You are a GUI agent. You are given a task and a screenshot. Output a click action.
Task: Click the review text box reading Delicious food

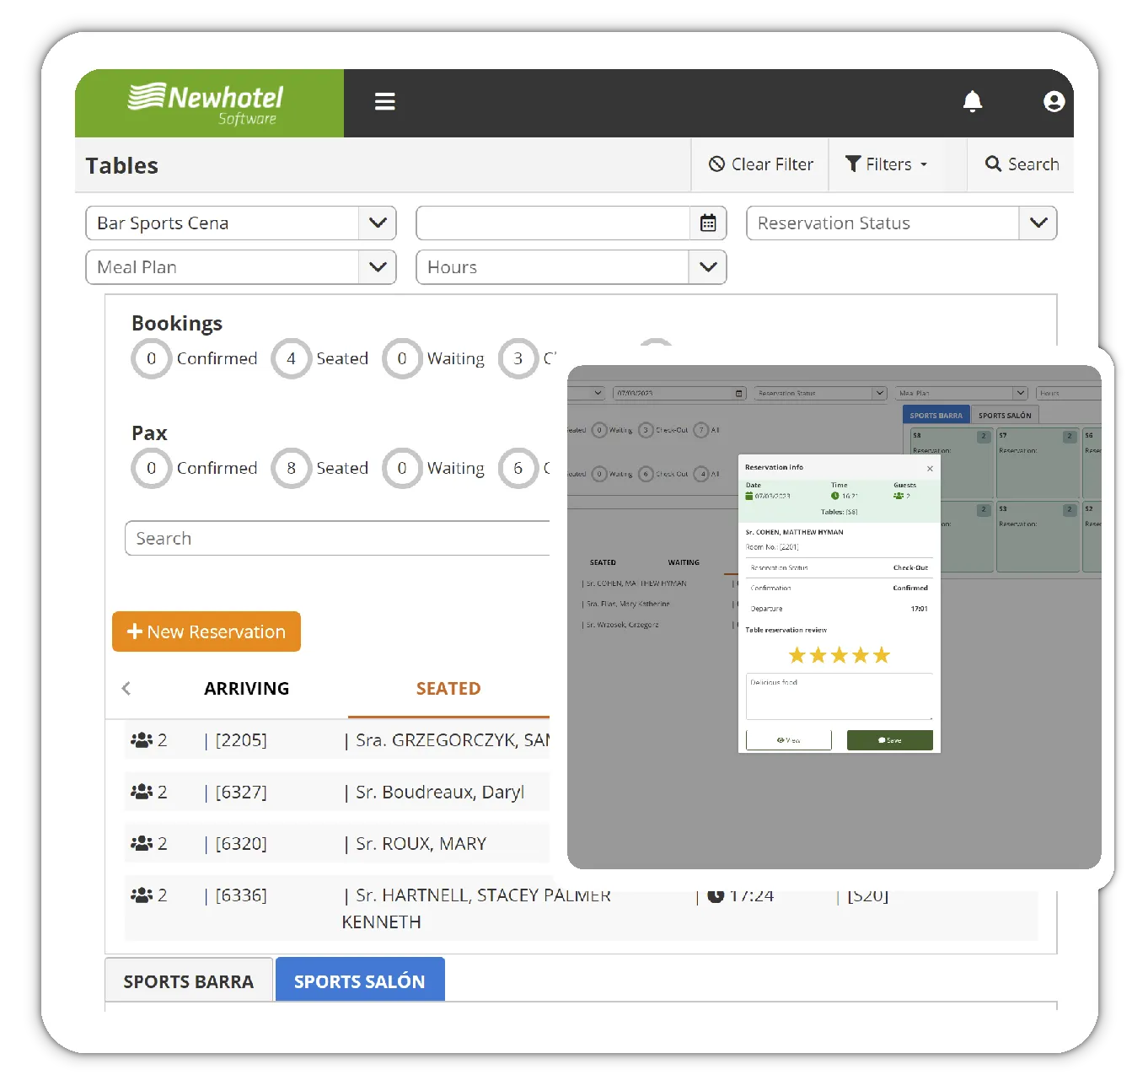click(x=840, y=696)
